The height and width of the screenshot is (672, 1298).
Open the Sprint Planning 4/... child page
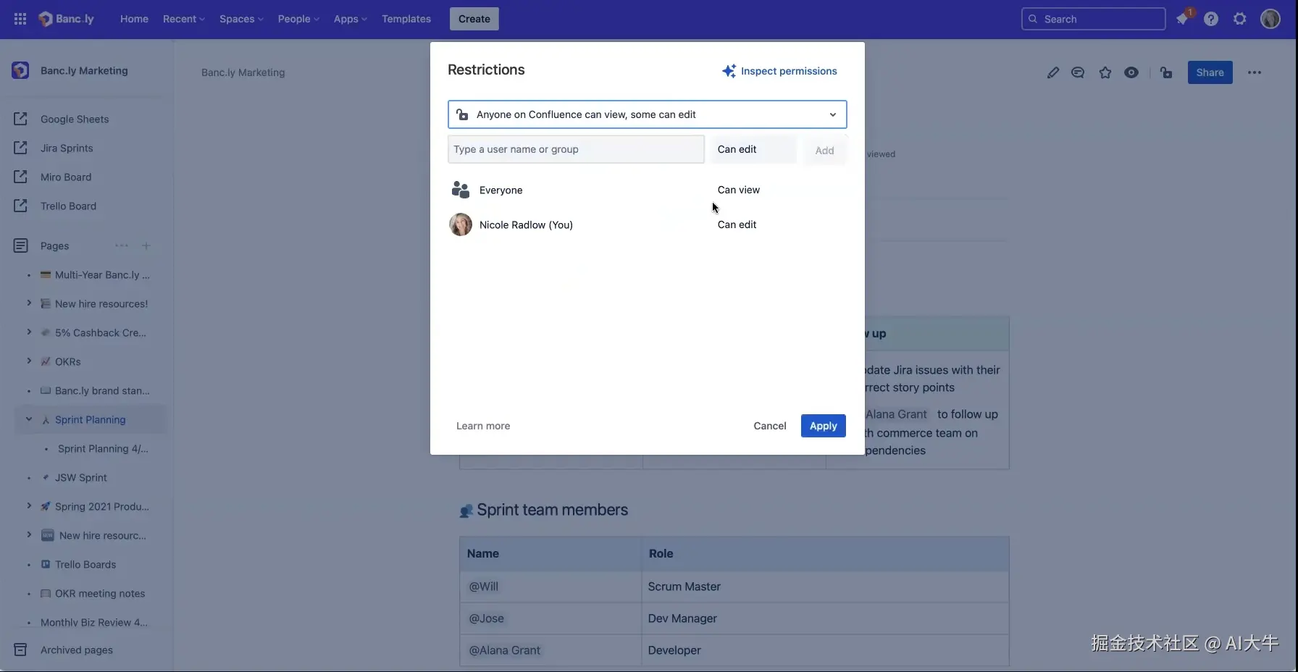tap(103, 448)
